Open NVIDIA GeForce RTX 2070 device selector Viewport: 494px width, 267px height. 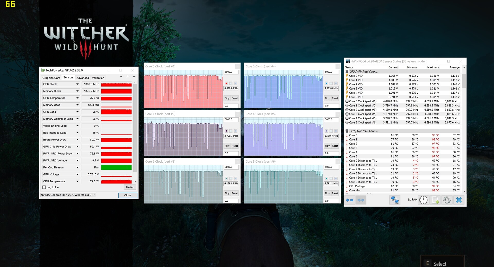[x=68, y=195]
